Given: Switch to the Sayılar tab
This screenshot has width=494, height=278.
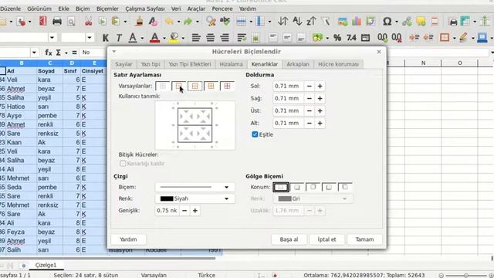Looking at the screenshot, I should pyautogui.click(x=123, y=64).
